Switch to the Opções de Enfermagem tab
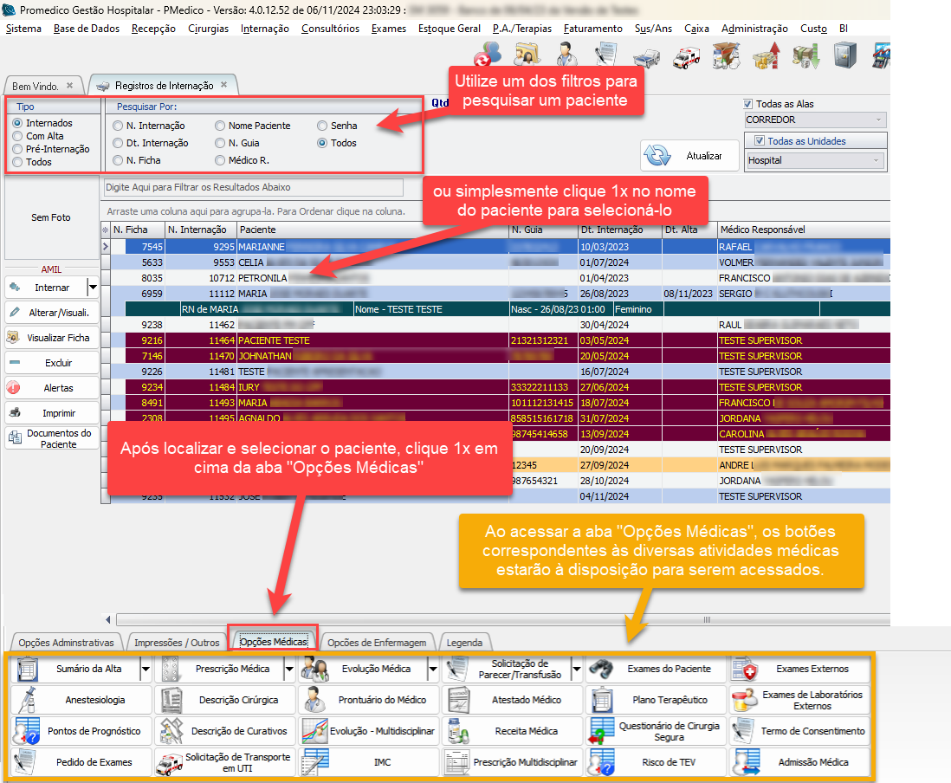Screen dimensions: 951x783 click(x=377, y=643)
